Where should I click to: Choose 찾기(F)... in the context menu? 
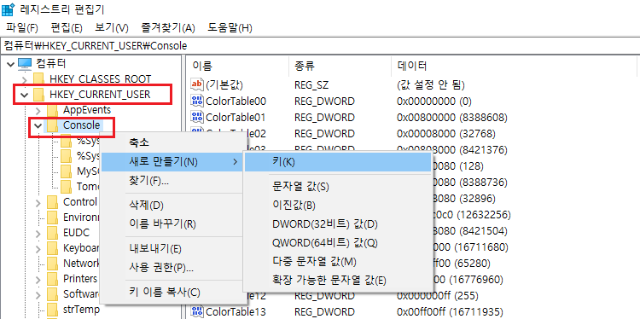(172, 181)
